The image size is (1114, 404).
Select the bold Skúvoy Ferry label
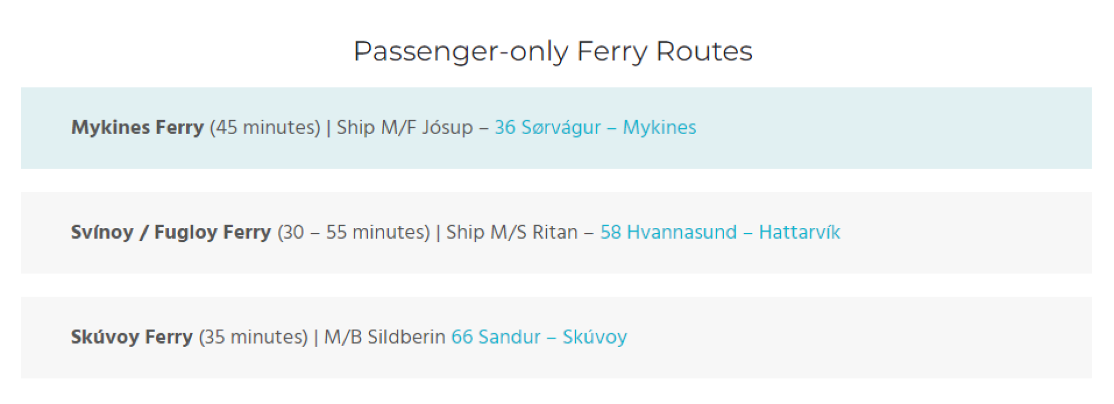coord(132,337)
